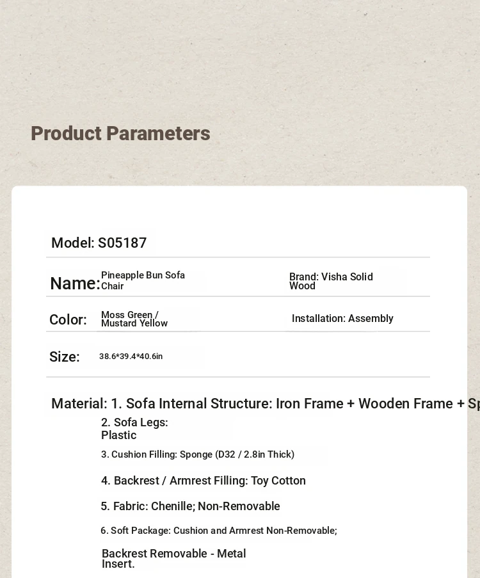The image size is (480, 578).
Task: Select the Soft Package line
Action: coord(219,531)
